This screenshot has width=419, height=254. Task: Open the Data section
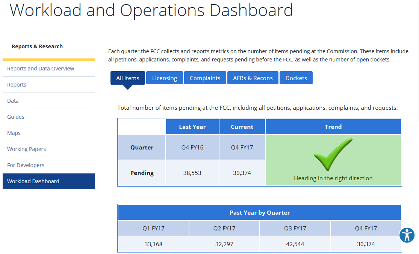[13, 101]
